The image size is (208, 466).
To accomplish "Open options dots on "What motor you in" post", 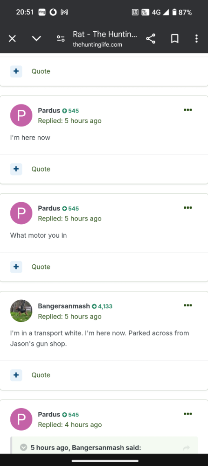I will click(188, 208).
